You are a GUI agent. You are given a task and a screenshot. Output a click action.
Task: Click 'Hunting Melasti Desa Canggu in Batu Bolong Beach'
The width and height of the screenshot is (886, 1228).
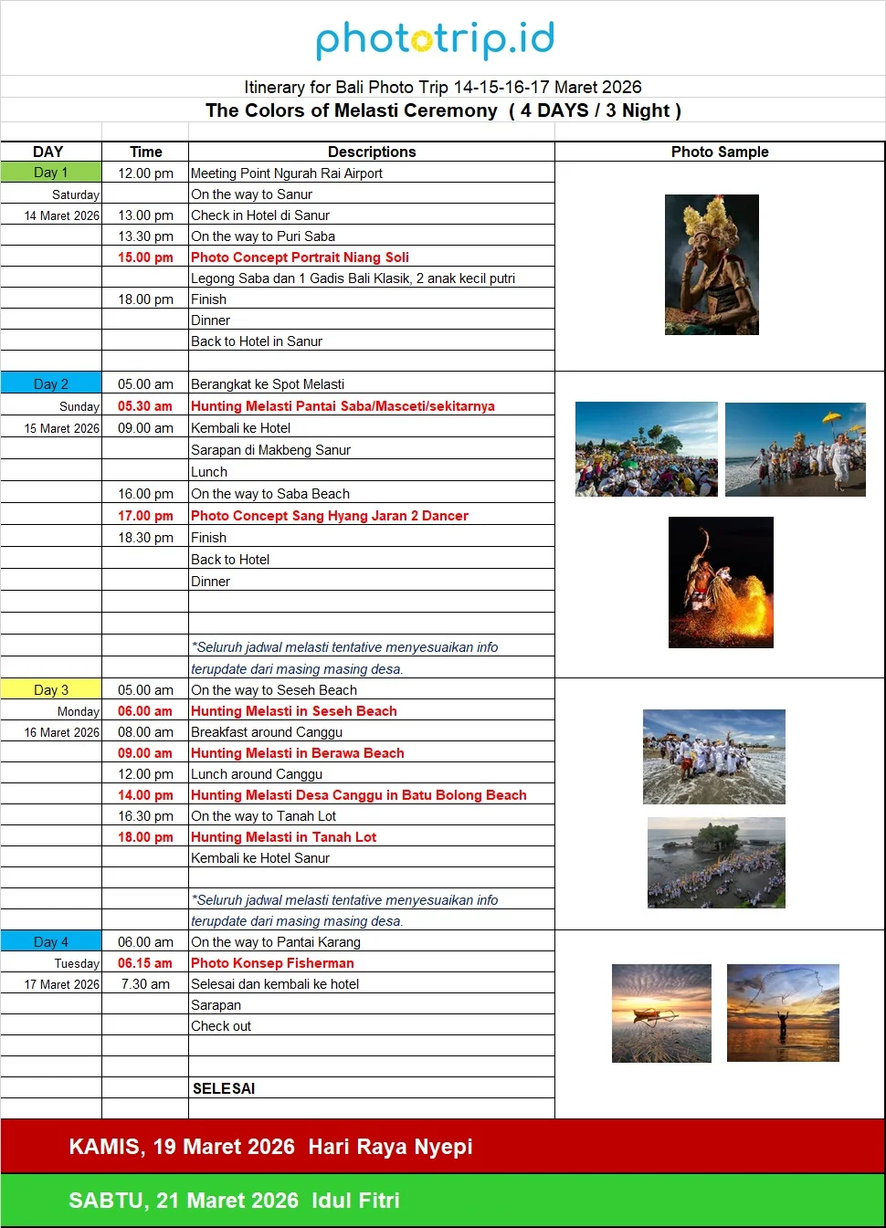point(372,794)
